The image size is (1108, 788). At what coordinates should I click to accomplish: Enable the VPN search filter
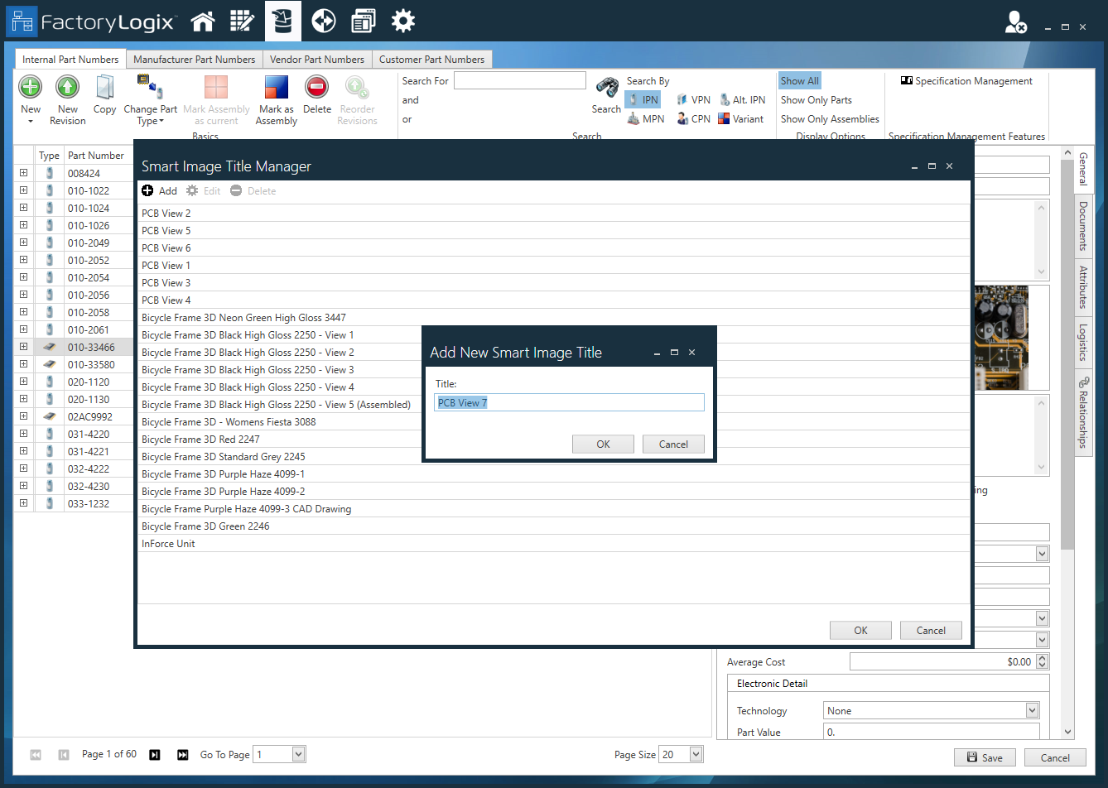693,99
